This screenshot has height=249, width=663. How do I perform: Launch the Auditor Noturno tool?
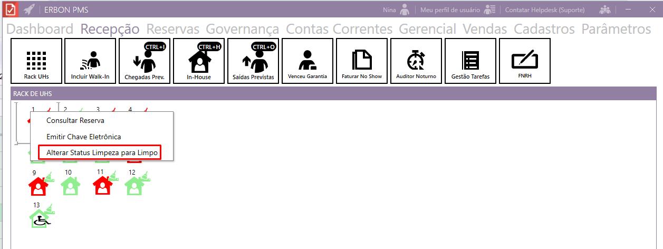416,61
